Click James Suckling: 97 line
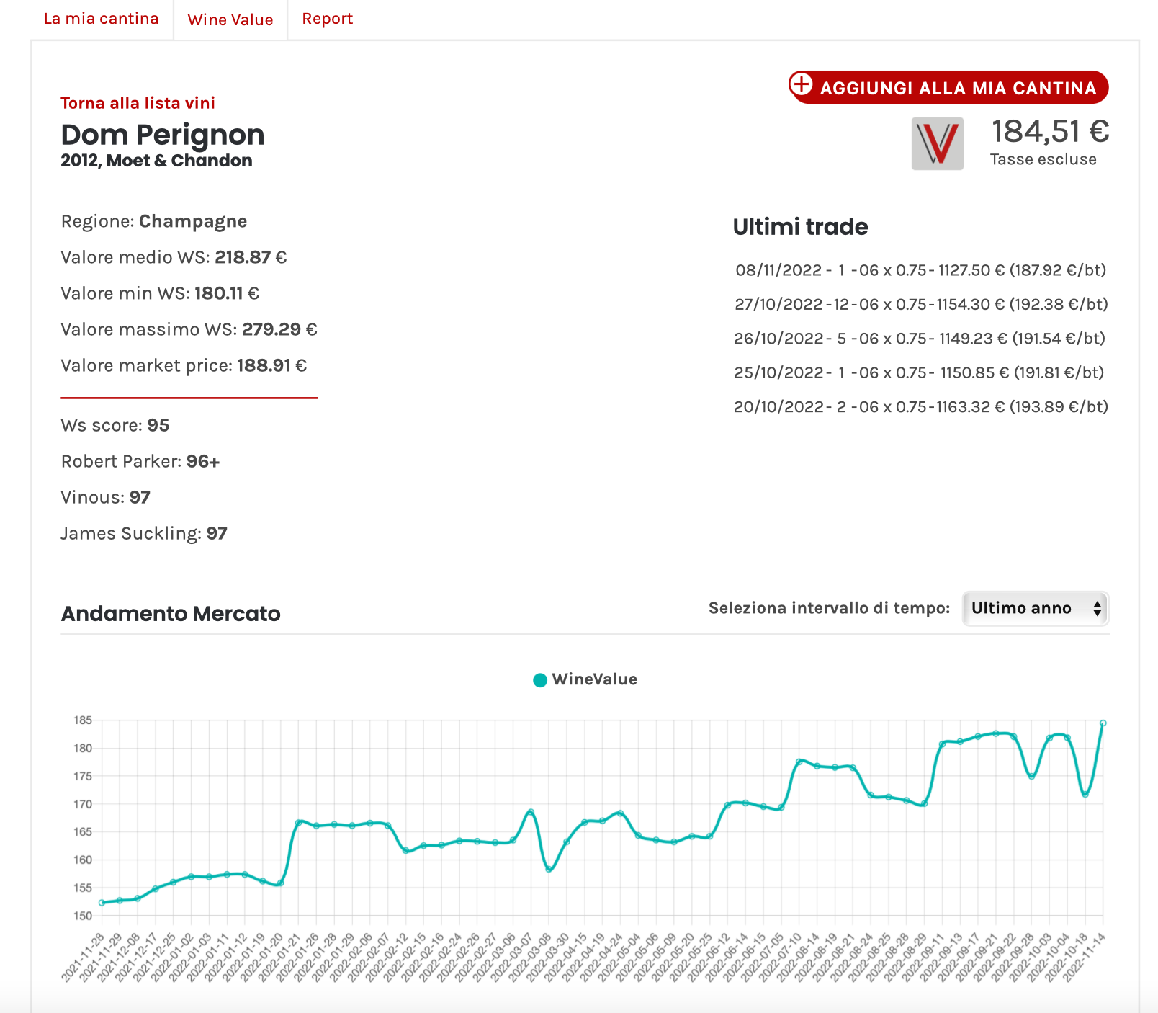The width and height of the screenshot is (1158, 1013). [144, 533]
